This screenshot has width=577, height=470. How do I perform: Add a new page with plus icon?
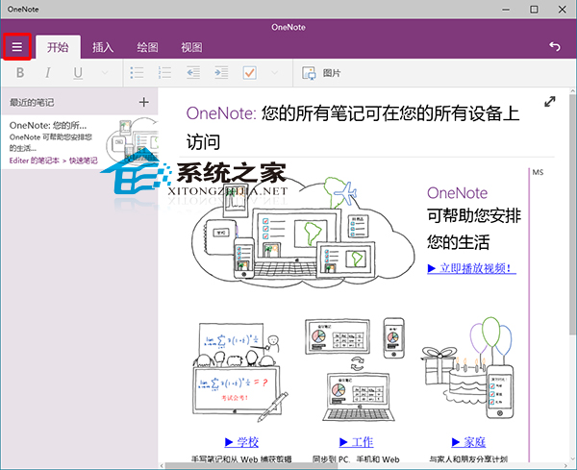pyautogui.click(x=144, y=102)
